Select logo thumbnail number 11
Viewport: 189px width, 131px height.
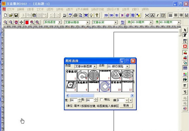(127, 75)
